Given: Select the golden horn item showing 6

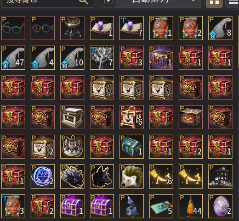Looking at the screenshot, I should click(x=161, y=176).
